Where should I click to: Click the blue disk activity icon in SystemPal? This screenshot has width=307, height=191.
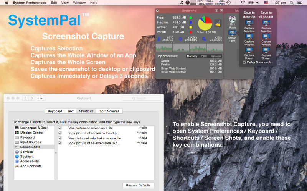[x=204, y=39]
